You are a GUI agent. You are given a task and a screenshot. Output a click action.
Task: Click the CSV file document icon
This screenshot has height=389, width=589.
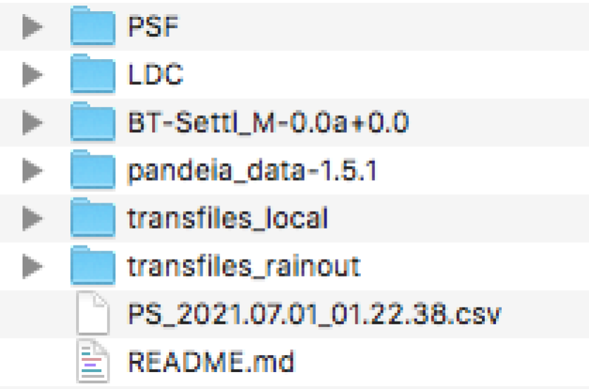(x=92, y=313)
